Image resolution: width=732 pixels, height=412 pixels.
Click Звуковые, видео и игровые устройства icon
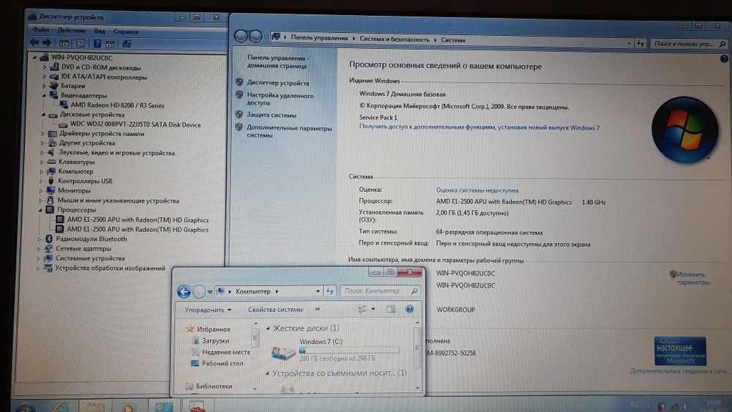pos(51,152)
